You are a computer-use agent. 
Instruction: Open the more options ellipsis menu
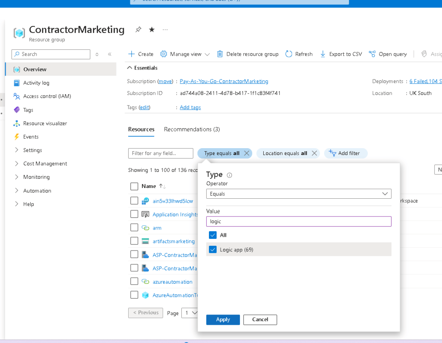pyautogui.click(x=165, y=30)
